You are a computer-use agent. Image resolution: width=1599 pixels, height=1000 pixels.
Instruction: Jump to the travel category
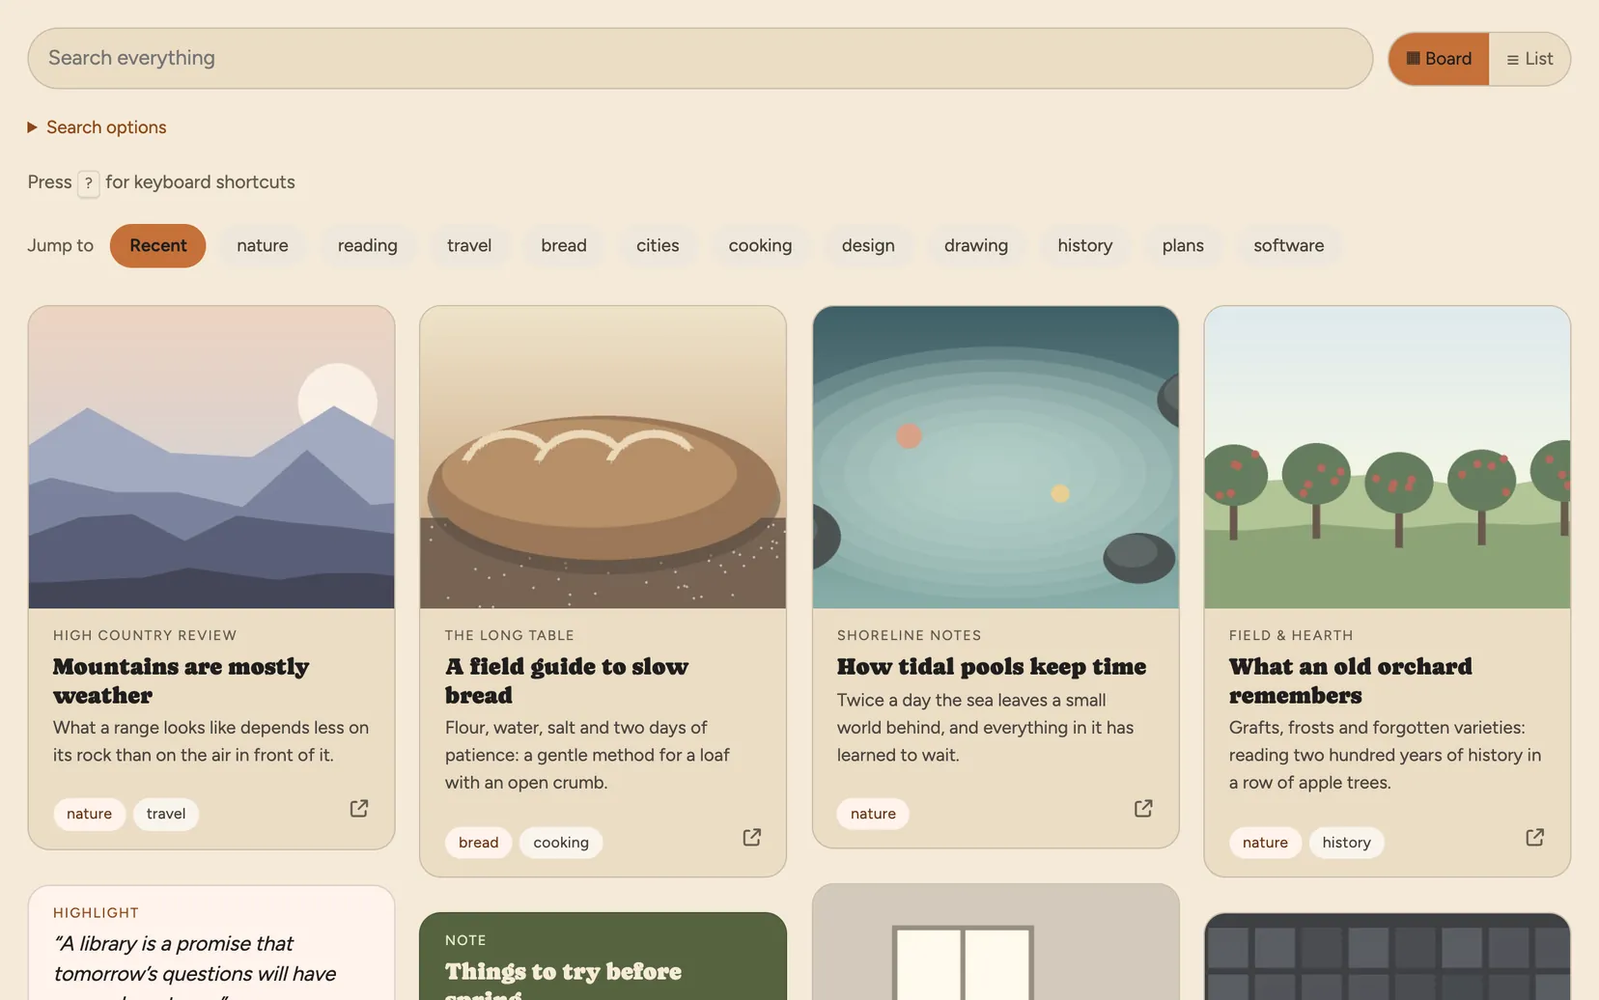(x=469, y=245)
